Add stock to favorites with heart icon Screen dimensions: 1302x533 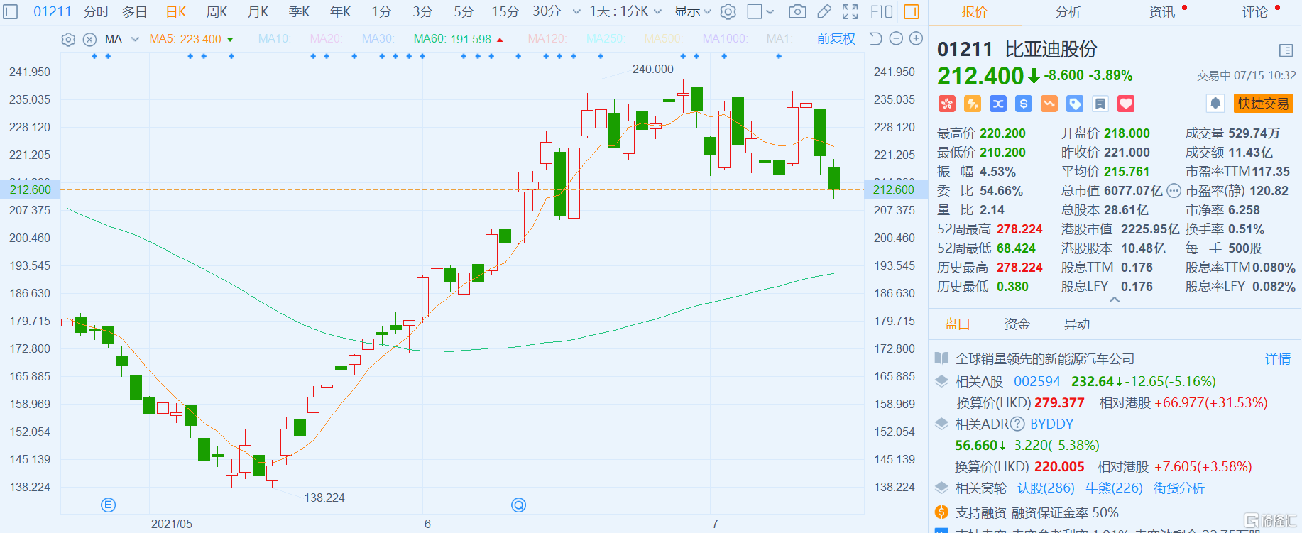[x=1126, y=104]
